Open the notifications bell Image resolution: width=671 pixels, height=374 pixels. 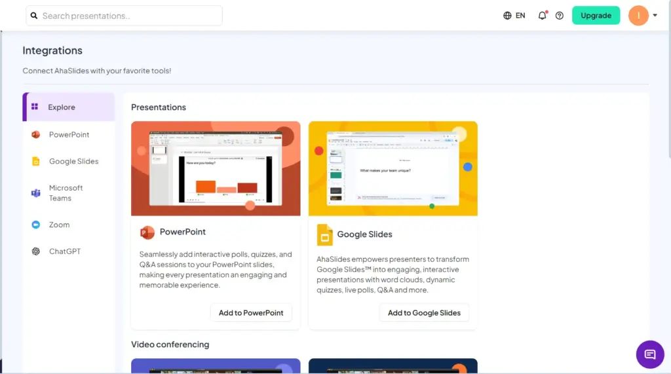point(542,16)
